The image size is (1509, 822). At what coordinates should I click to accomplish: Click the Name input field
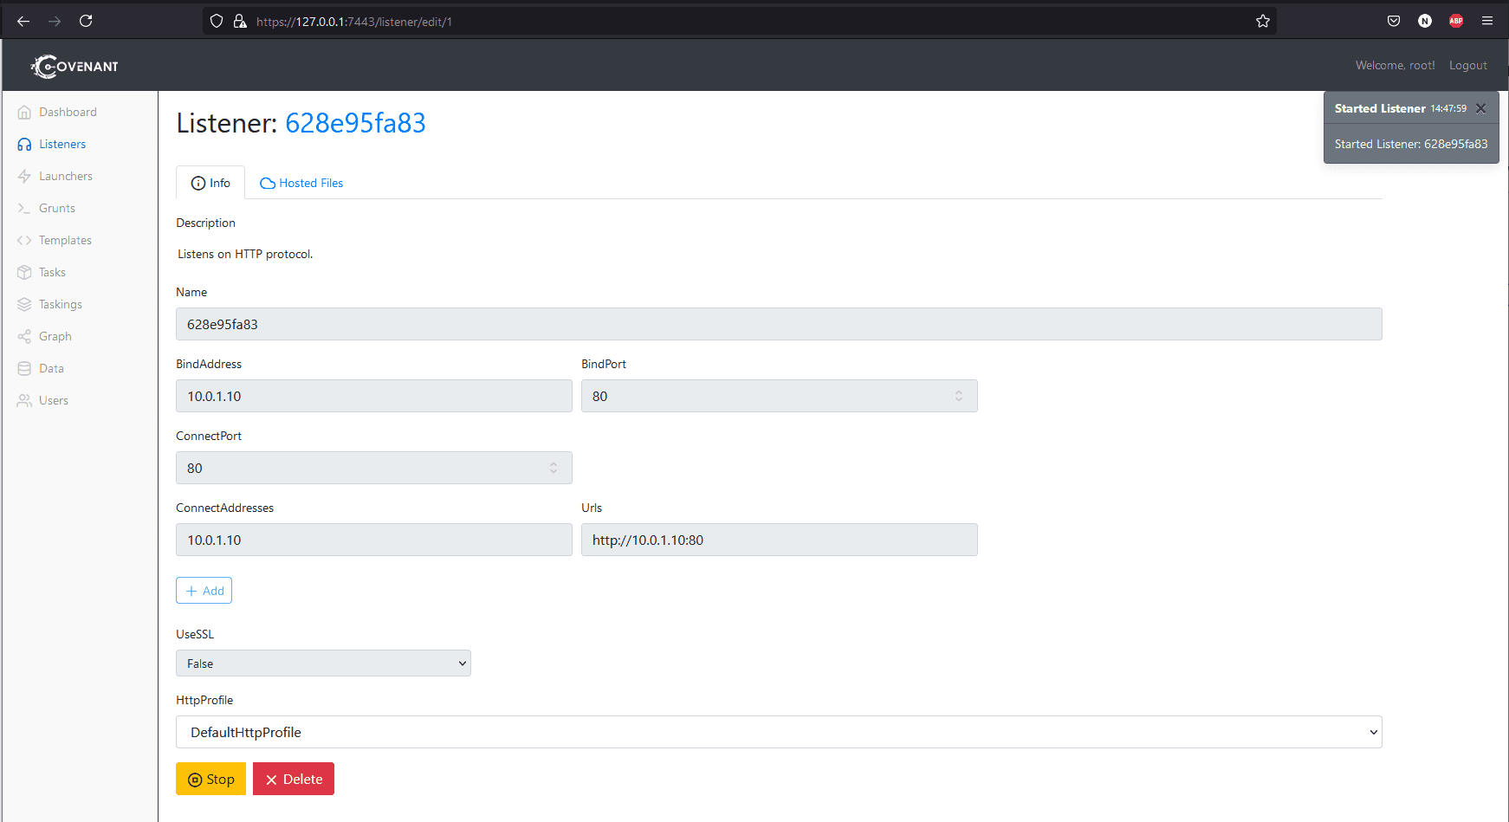coord(779,324)
